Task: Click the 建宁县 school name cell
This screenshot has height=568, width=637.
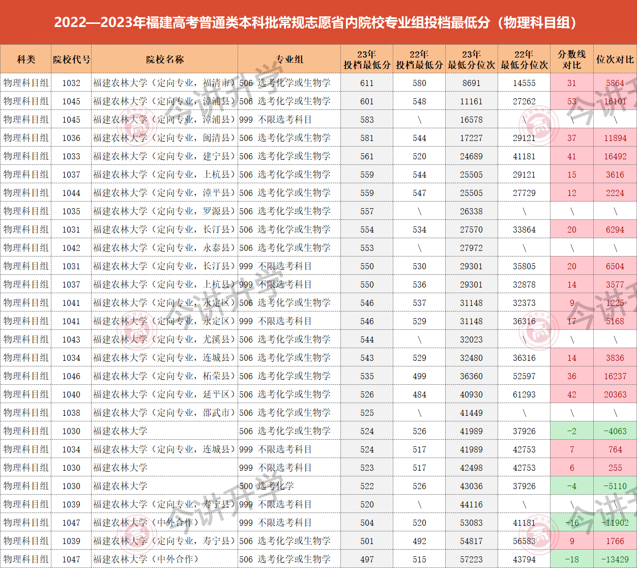Action: [x=165, y=156]
